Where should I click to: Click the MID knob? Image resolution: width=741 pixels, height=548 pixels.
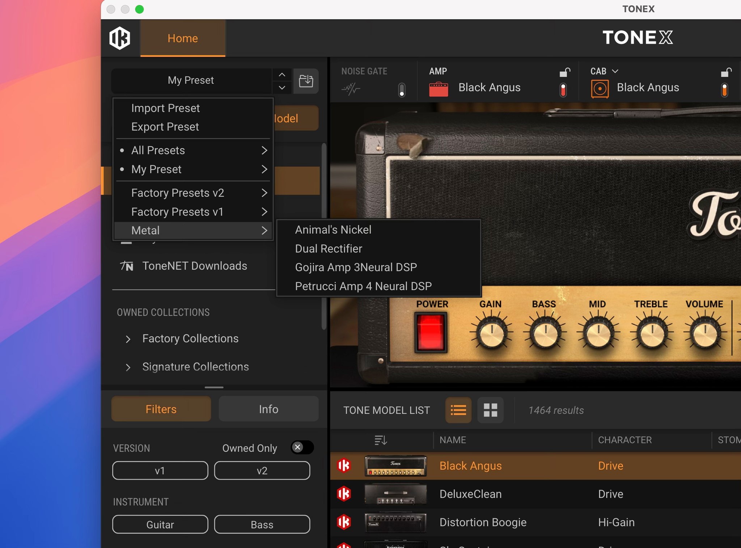(598, 333)
